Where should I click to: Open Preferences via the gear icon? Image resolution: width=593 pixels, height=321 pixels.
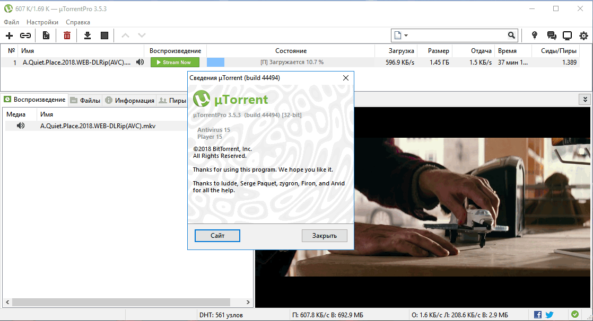[x=583, y=35]
